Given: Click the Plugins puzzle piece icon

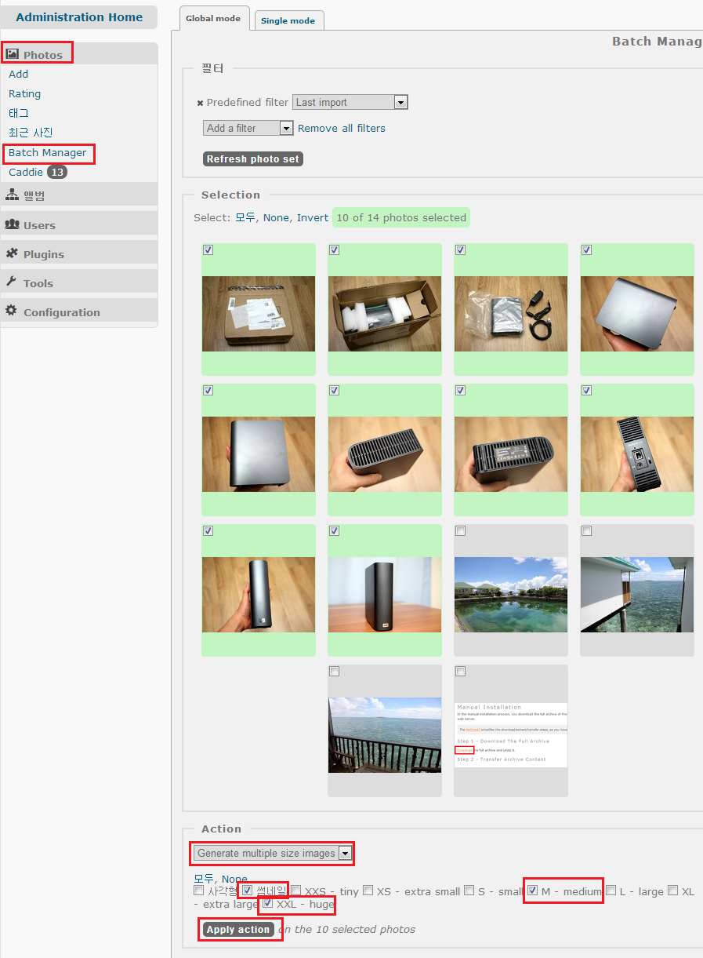Looking at the screenshot, I should pos(12,253).
